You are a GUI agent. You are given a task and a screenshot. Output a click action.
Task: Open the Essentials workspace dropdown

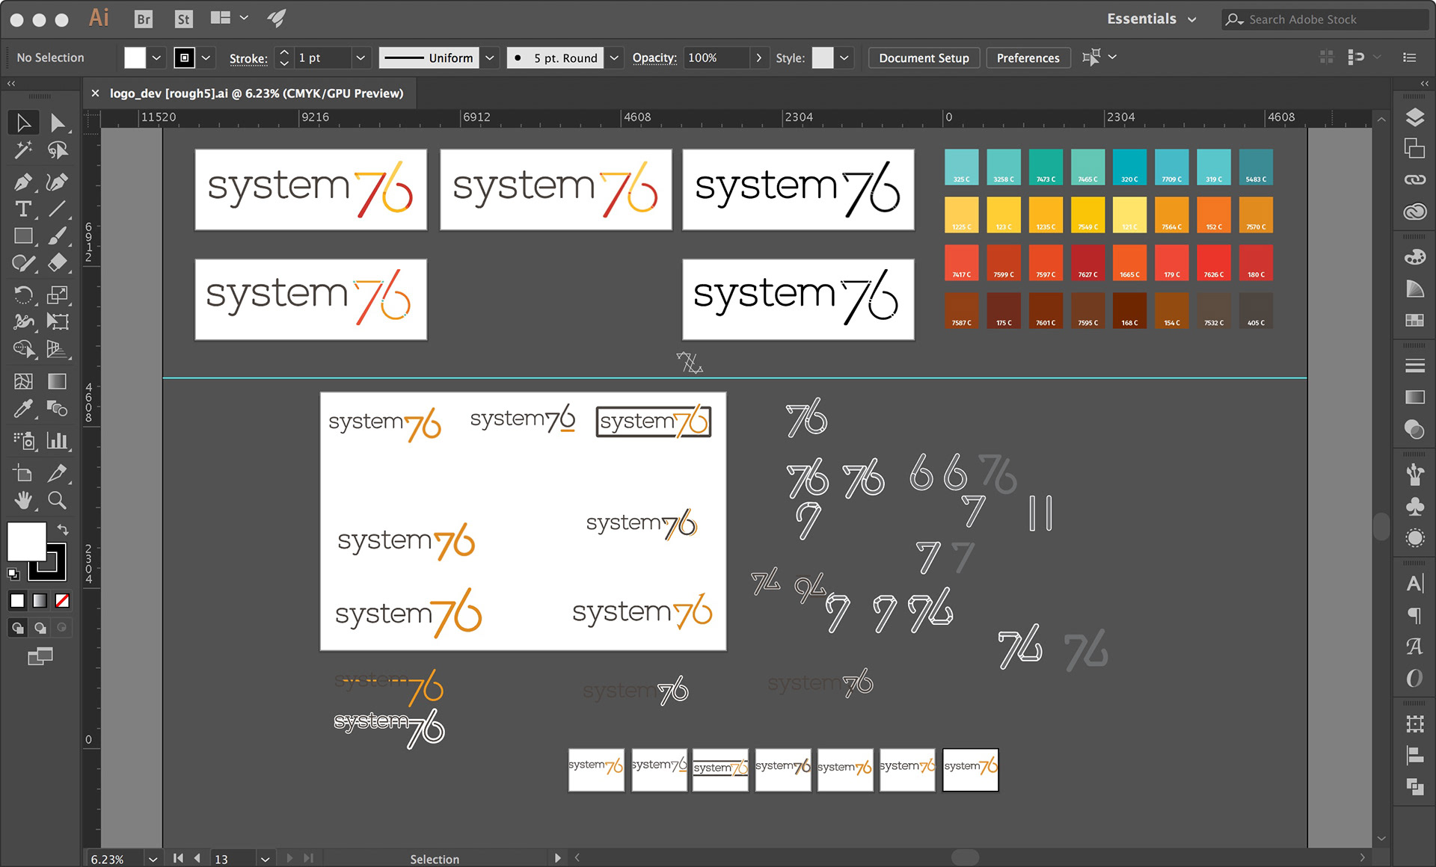pyautogui.click(x=1152, y=19)
